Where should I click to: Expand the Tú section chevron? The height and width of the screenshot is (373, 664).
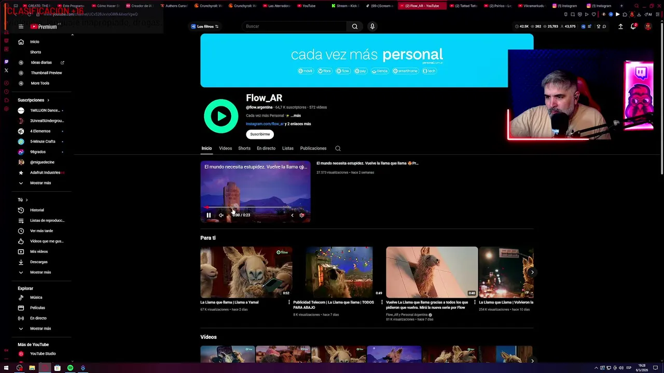pos(26,200)
